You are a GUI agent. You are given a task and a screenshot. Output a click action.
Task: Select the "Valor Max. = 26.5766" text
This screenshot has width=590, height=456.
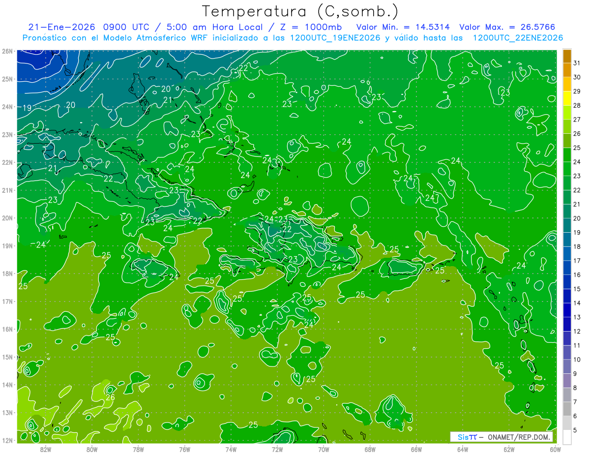coord(507,27)
